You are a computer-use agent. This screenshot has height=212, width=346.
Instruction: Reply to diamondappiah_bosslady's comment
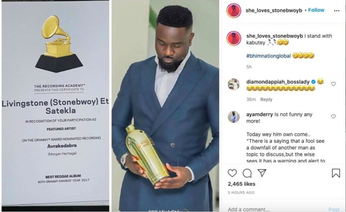tap(266, 99)
